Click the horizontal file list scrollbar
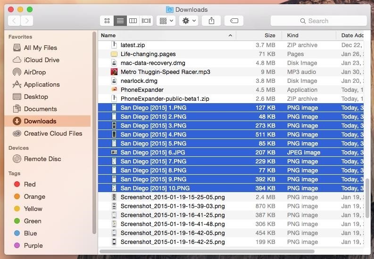Viewport: 374px width, 259px height. 207,251
